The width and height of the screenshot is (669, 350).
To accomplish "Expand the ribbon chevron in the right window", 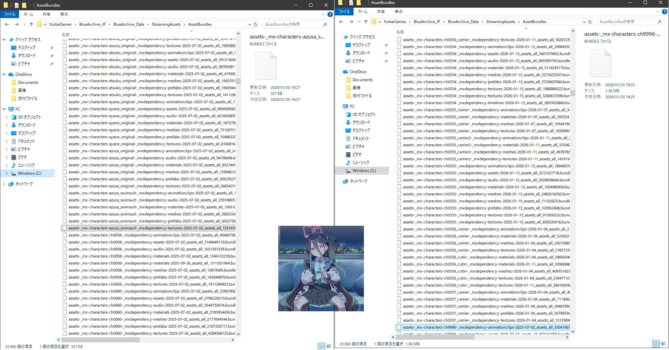I will pyautogui.click(x=657, y=12).
